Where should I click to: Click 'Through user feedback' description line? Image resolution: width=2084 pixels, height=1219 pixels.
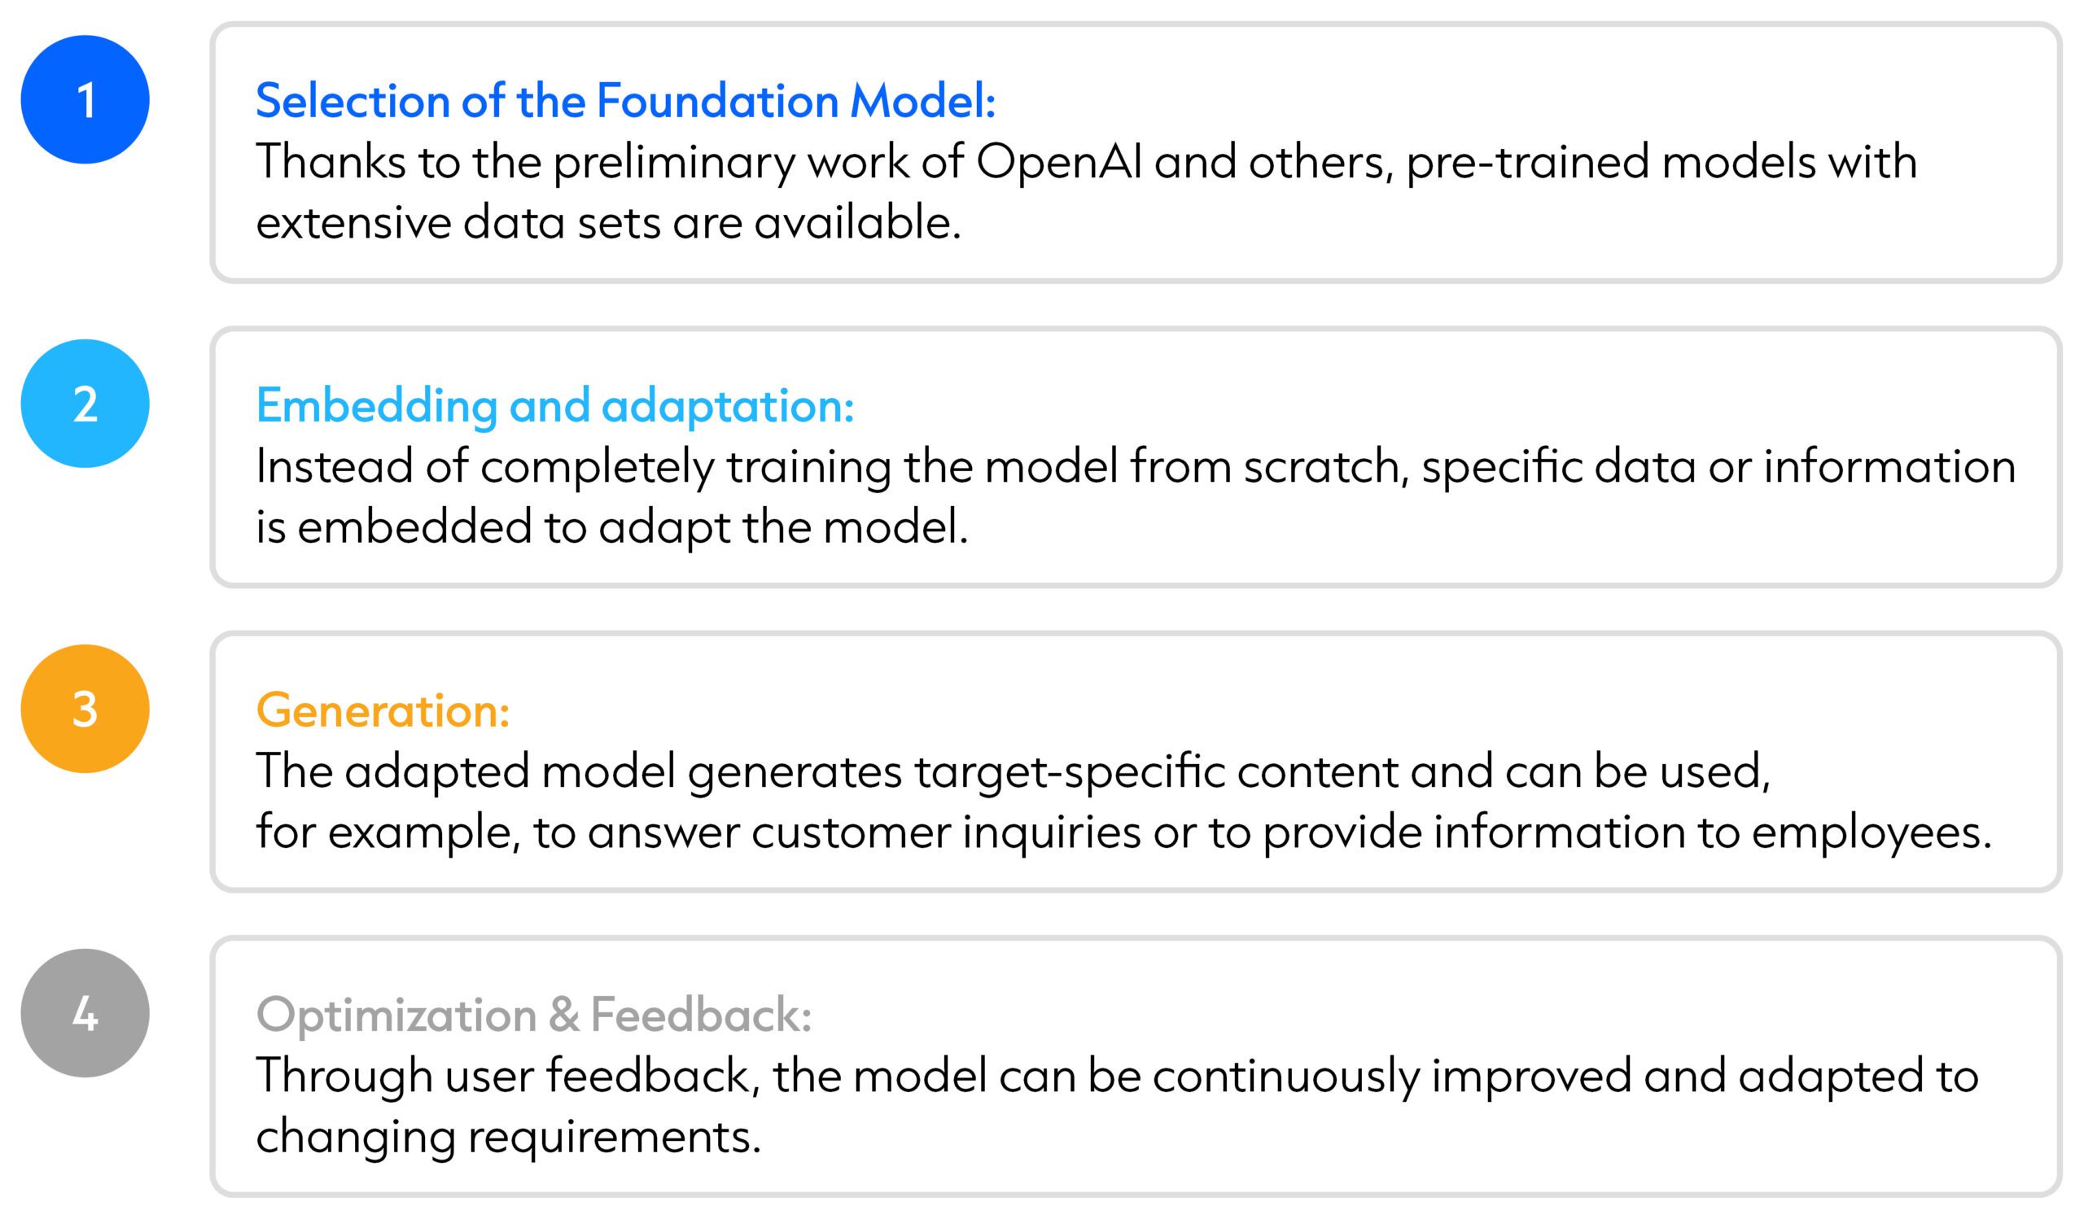pyautogui.click(x=1116, y=1076)
